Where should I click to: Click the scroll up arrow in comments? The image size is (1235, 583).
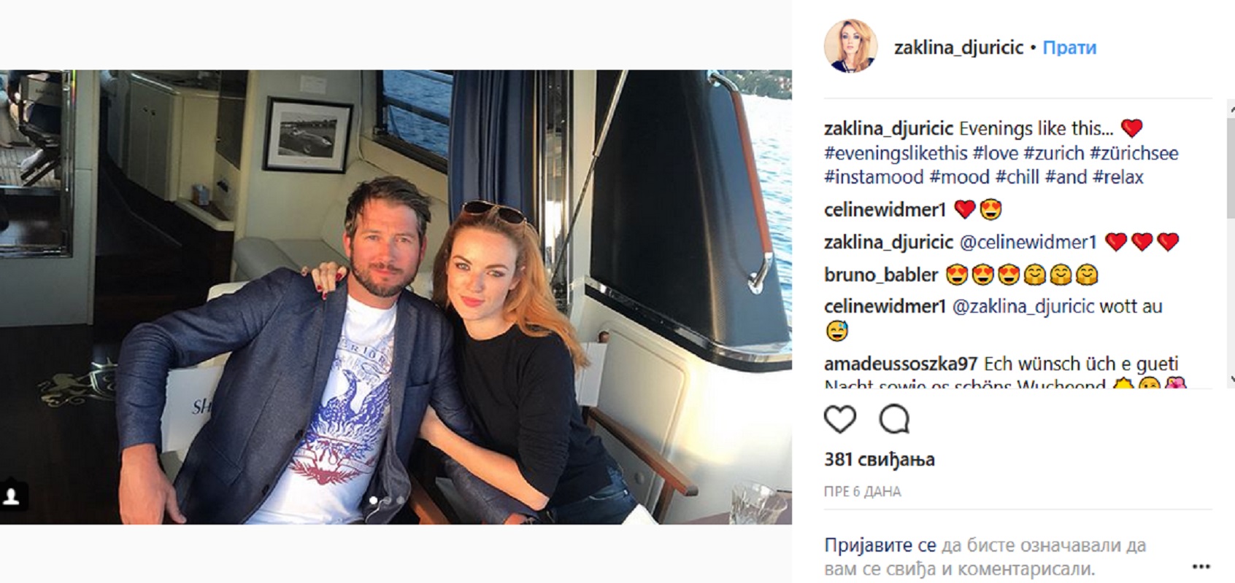[x=1231, y=109]
